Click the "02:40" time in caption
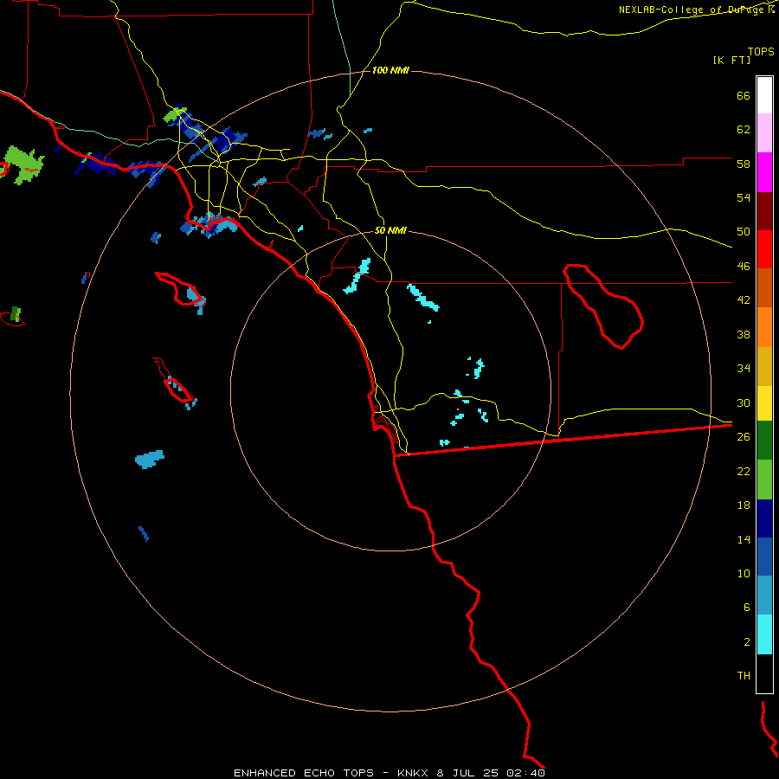Image resolution: width=779 pixels, height=779 pixels. (526, 773)
